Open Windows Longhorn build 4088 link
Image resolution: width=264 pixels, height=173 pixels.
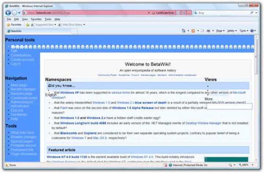[x=83, y=123]
